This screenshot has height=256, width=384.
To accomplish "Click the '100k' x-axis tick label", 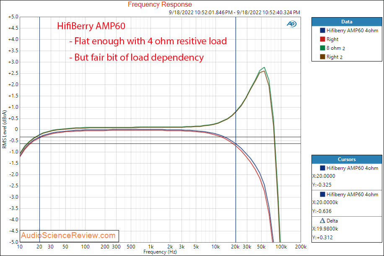I will coord(281,247).
